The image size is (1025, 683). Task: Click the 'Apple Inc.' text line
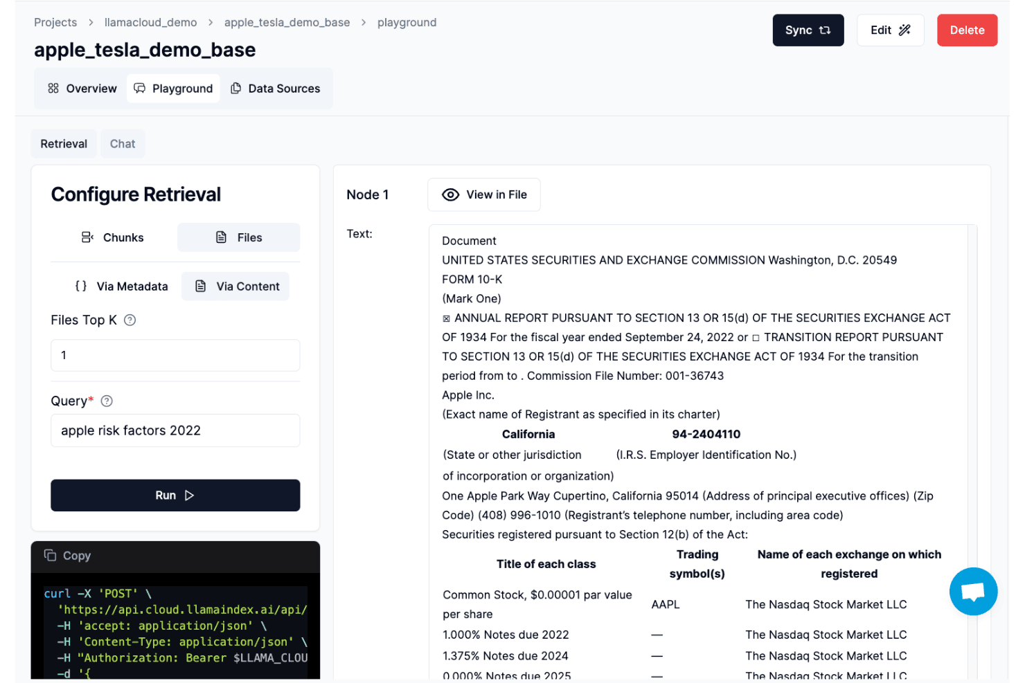pos(468,396)
